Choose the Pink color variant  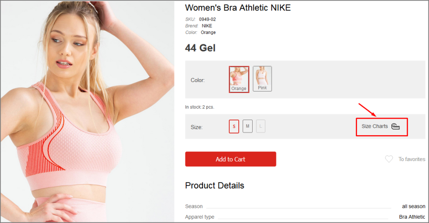tap(262, 79)
